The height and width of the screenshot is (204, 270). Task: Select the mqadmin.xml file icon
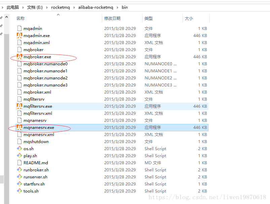pyautogui.click(x=20, y=43)
